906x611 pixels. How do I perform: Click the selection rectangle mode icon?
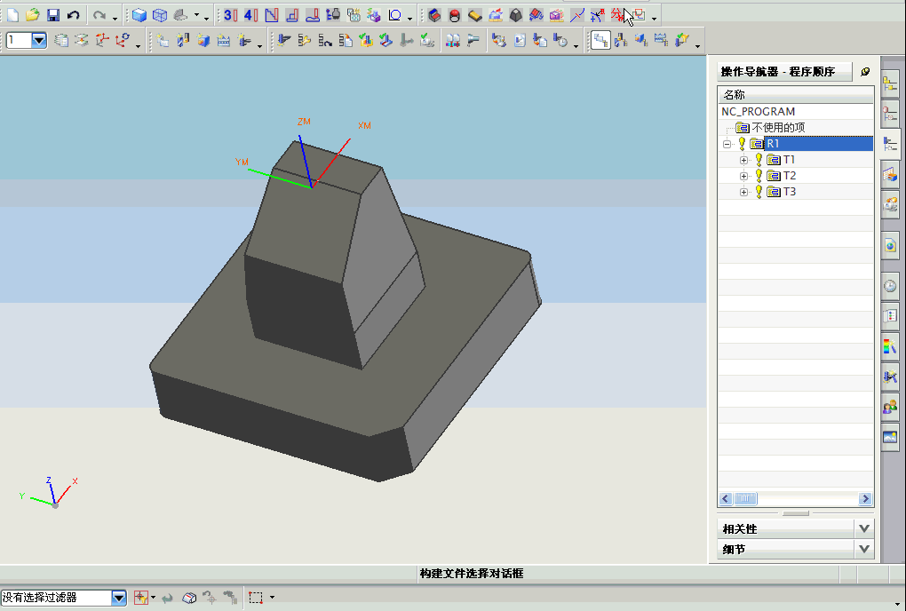256,598
